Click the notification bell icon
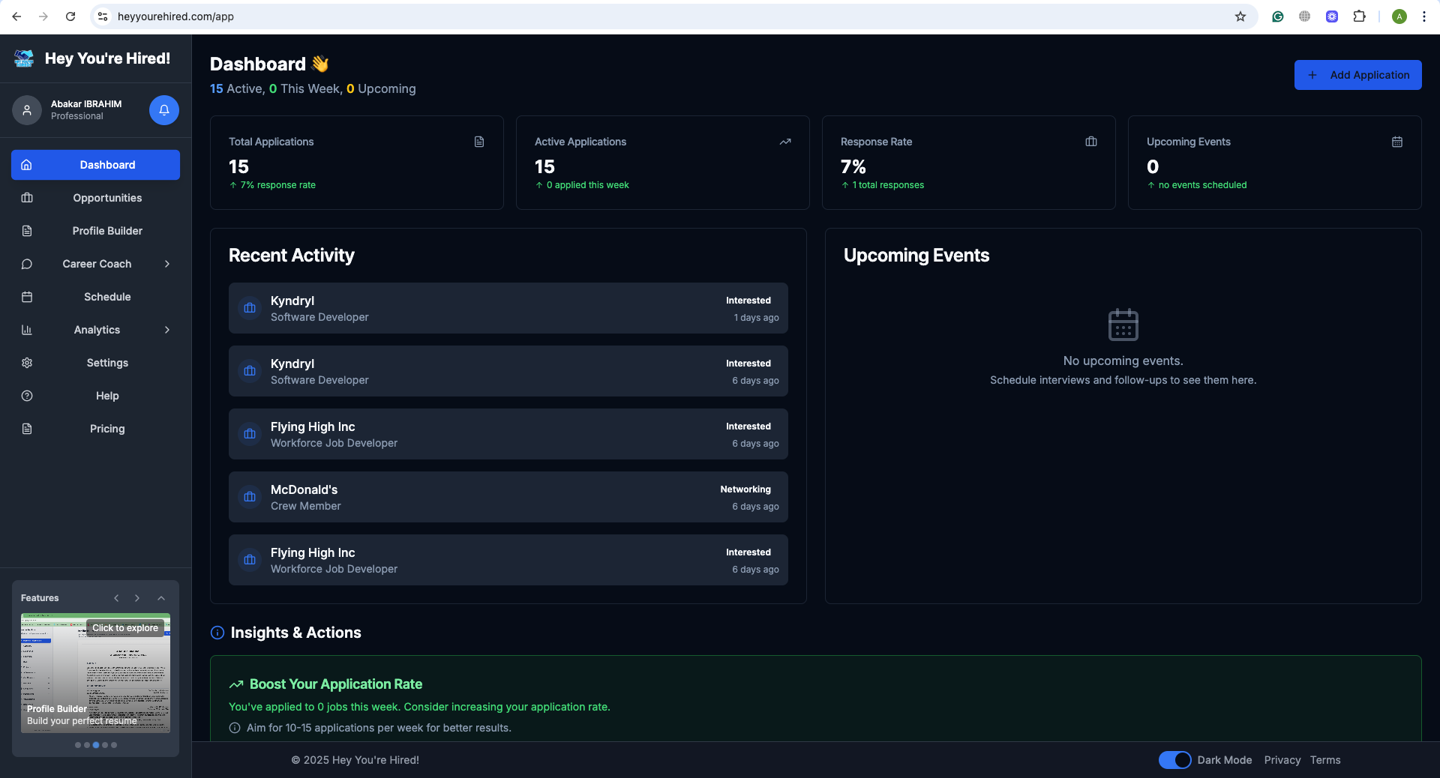 click(x=164, y=110)
